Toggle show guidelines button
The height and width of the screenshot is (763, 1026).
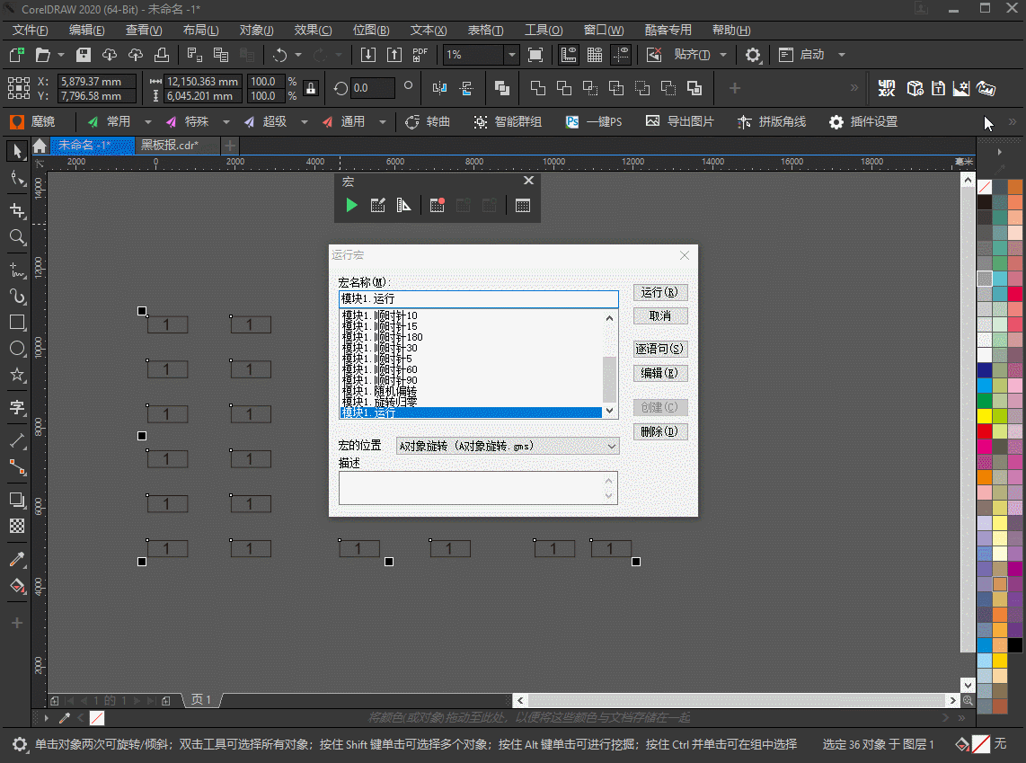(x=620, y=55)
